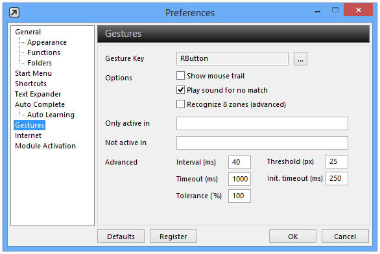Enable Show mouse trail checkbox

pos(180,76)
